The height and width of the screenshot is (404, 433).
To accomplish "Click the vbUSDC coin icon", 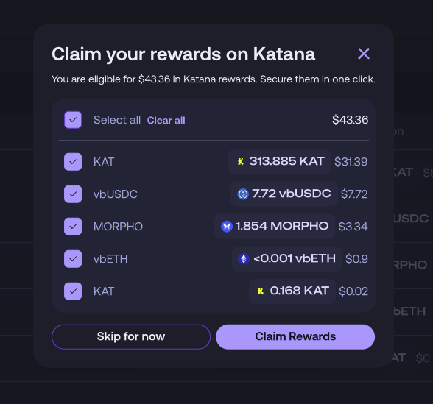I will tap(243, 194).
